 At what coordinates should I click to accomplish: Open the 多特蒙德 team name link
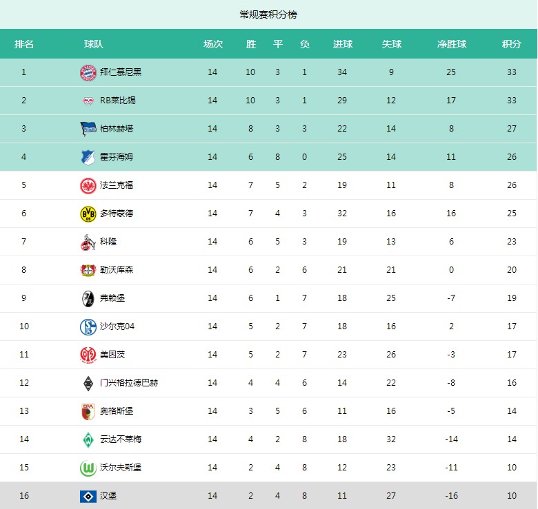click(x=117, y=214)
